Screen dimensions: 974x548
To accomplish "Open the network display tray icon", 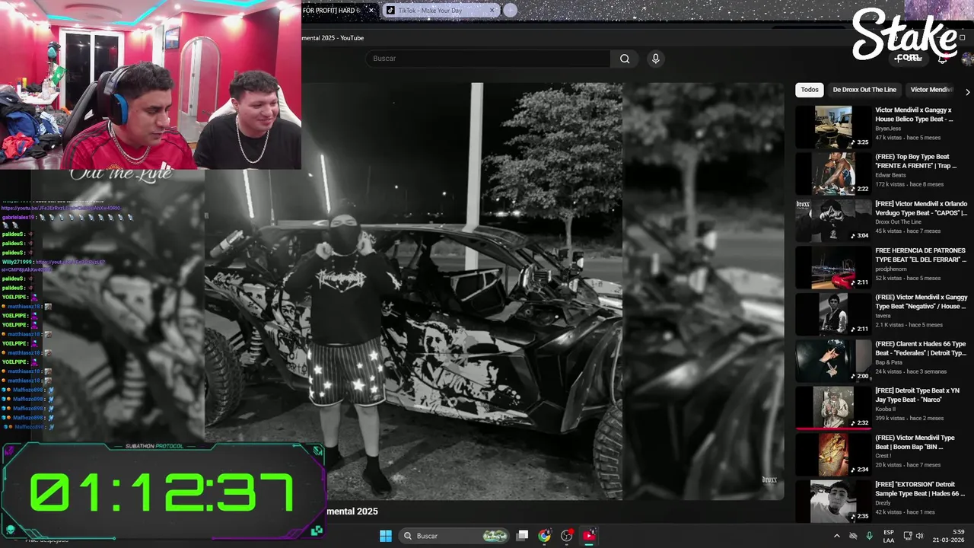I will (x=909, y=536).
